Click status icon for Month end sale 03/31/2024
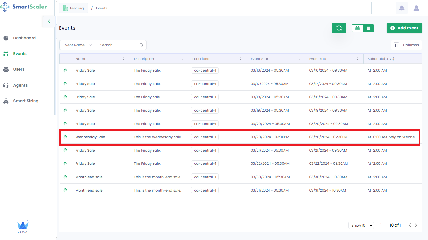The width and height of the screenshot is (428, 240). [x=65, y=190]
